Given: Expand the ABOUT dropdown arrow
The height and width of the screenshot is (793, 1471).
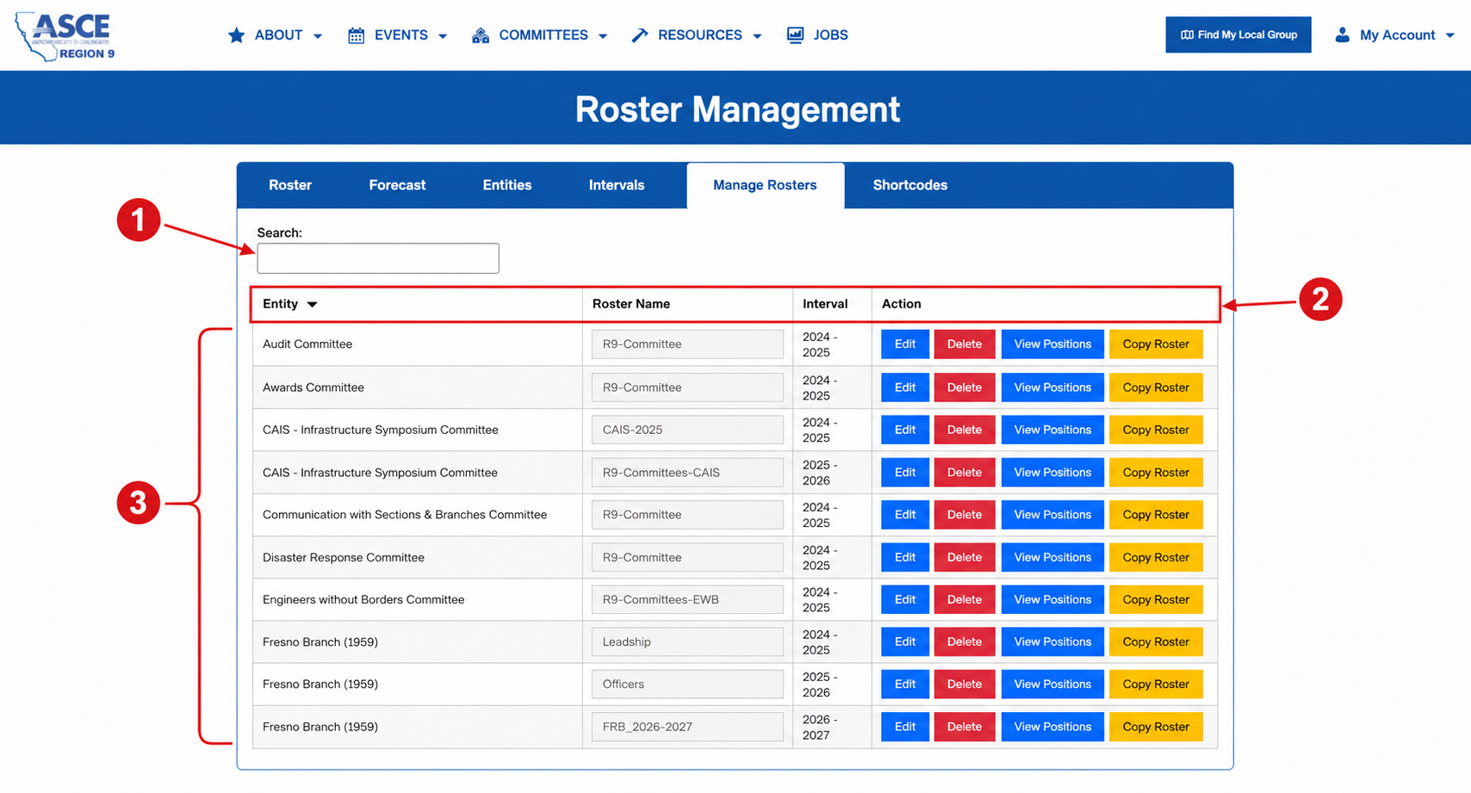Looking at the screenshot, I should pos(318,36).
